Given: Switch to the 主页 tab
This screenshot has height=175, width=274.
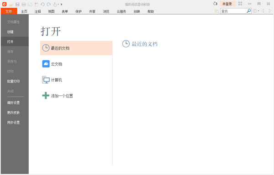Looking at the screenshot, I should click(24, 11).
